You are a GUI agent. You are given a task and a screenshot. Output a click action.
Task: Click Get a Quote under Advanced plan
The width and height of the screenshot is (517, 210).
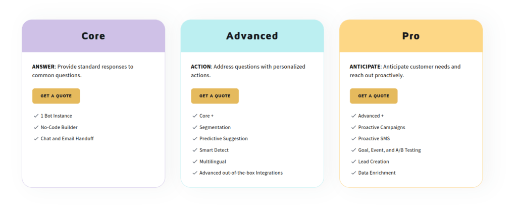(215, 96)
